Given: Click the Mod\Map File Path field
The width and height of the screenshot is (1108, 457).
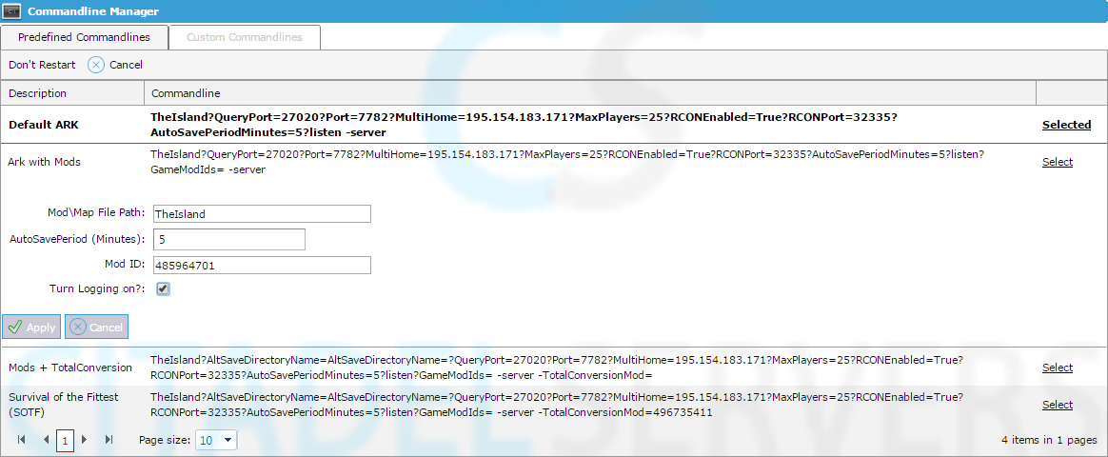Looking at the screenshot, I should click(261, 214).
